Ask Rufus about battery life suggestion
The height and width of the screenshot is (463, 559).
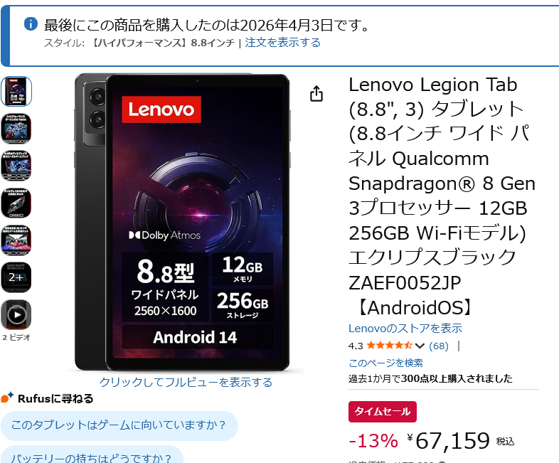pyautogui.click(x=92, y=455)
